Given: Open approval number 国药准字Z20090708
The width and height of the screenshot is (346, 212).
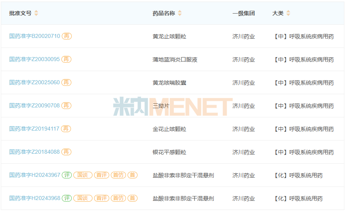Looking at the screenshot, I should pos(34,106).
